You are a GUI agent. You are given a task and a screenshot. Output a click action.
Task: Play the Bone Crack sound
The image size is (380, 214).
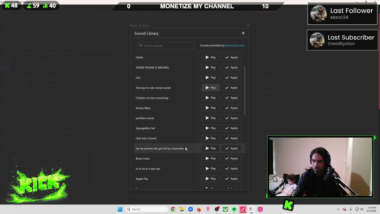pyautogui.click(x=210, y=158)
